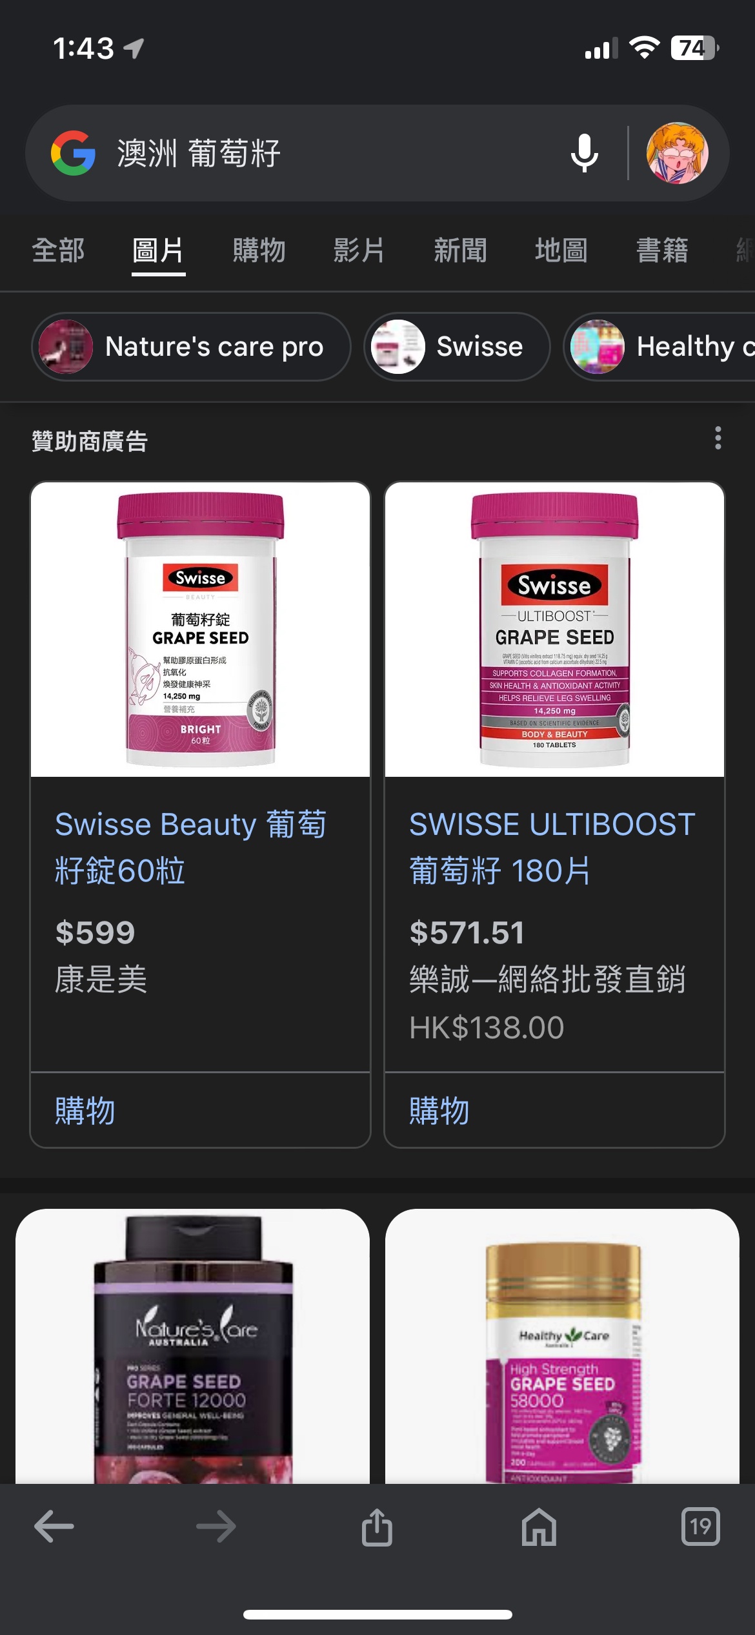Open the 影片 results tab
The height and width of the screenshot is (1635, 755).
359,251
